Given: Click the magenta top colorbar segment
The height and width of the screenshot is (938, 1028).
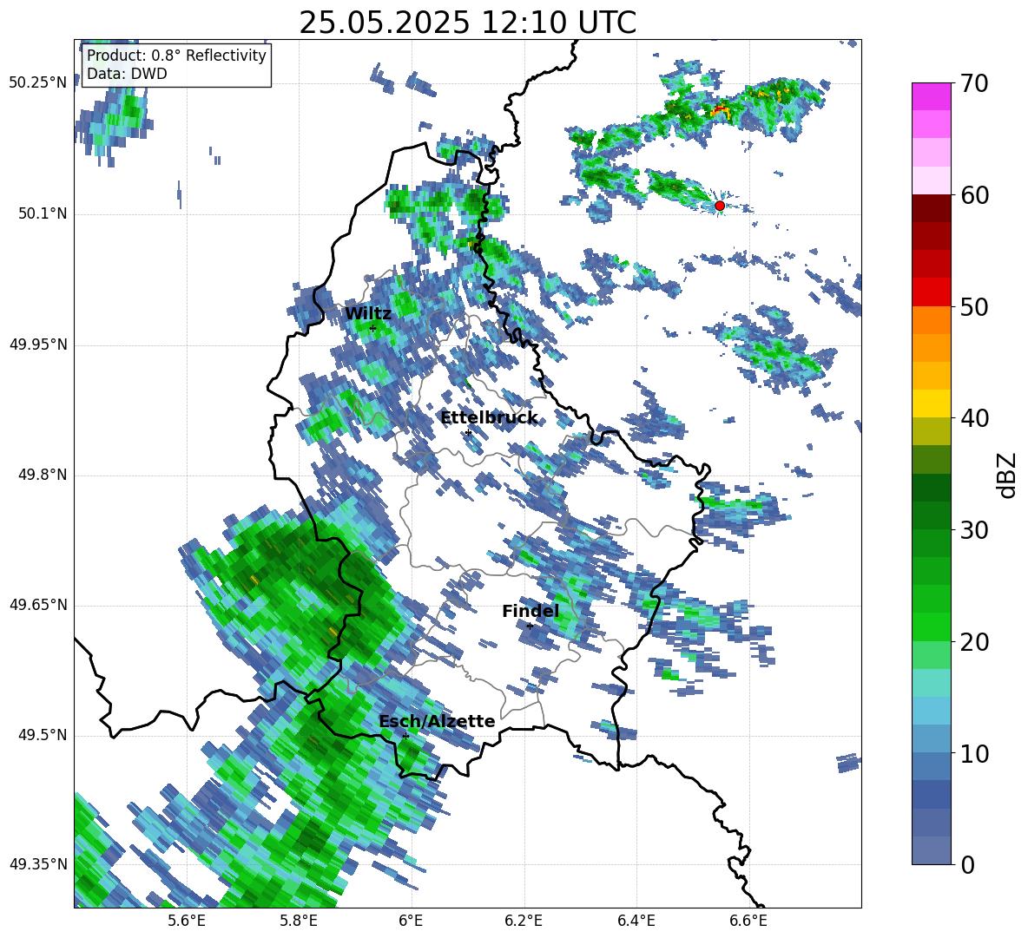Looking at the screenshot, I should 931,96.
